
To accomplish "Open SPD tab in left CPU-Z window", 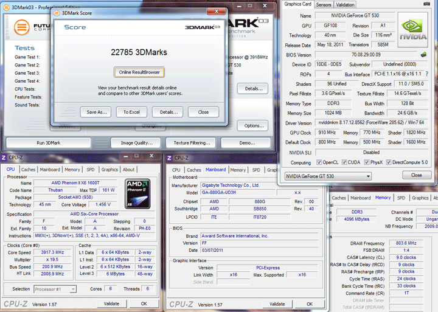I will point(91,170).
